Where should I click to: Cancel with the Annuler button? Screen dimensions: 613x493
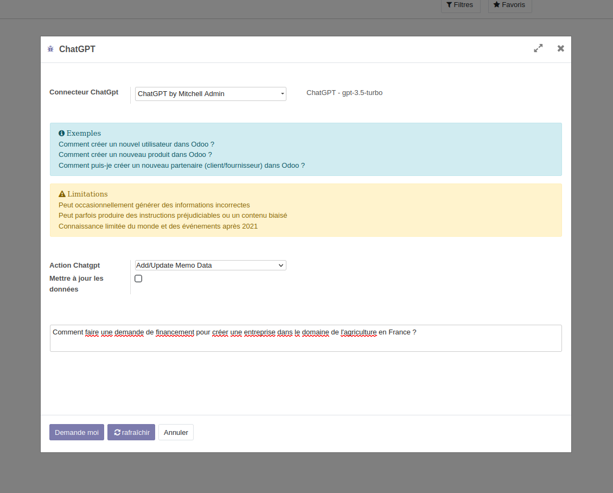[x=176, y=432]
